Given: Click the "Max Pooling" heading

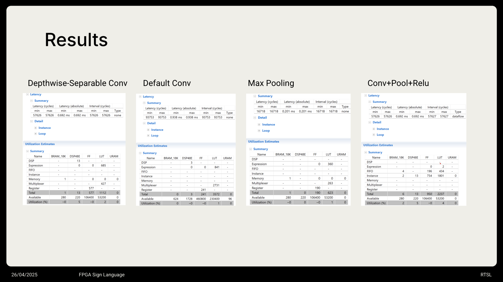Looking at the screenshot, I should [x=271, y=83].
